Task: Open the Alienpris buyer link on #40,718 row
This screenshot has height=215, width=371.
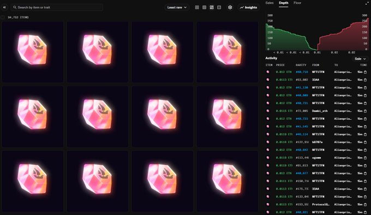Action: coord(343,72)
